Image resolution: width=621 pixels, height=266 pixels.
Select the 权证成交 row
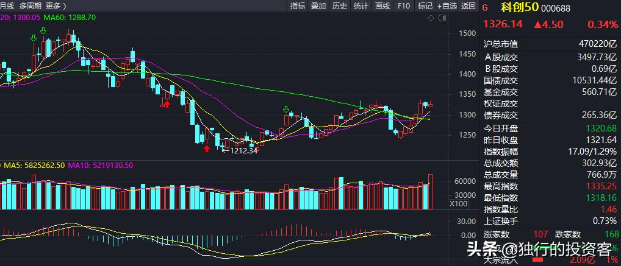pos(550,103)
